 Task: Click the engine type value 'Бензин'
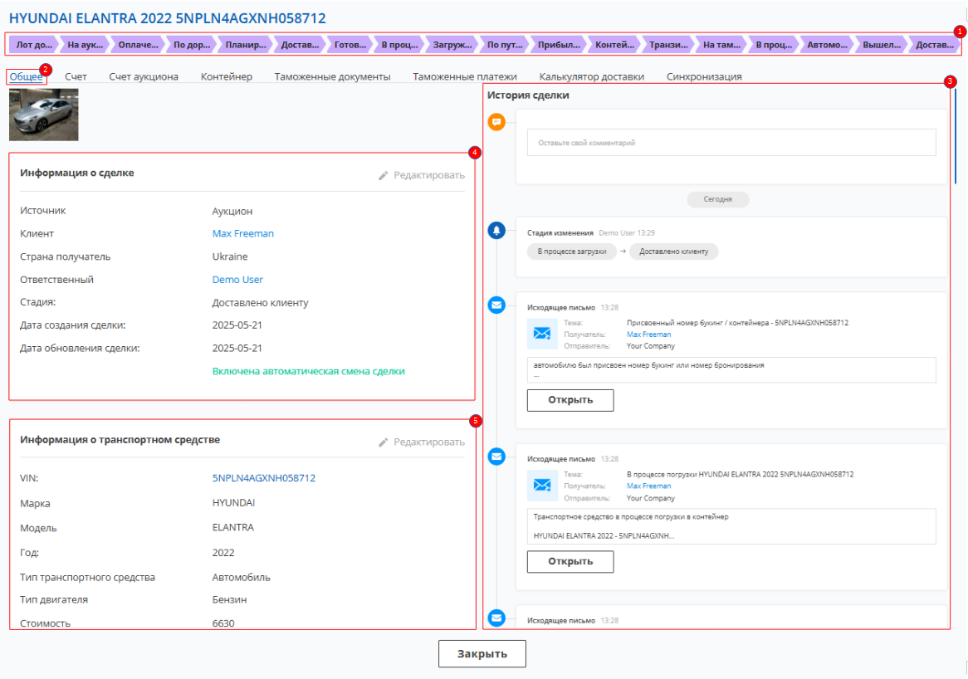[229, 600]
